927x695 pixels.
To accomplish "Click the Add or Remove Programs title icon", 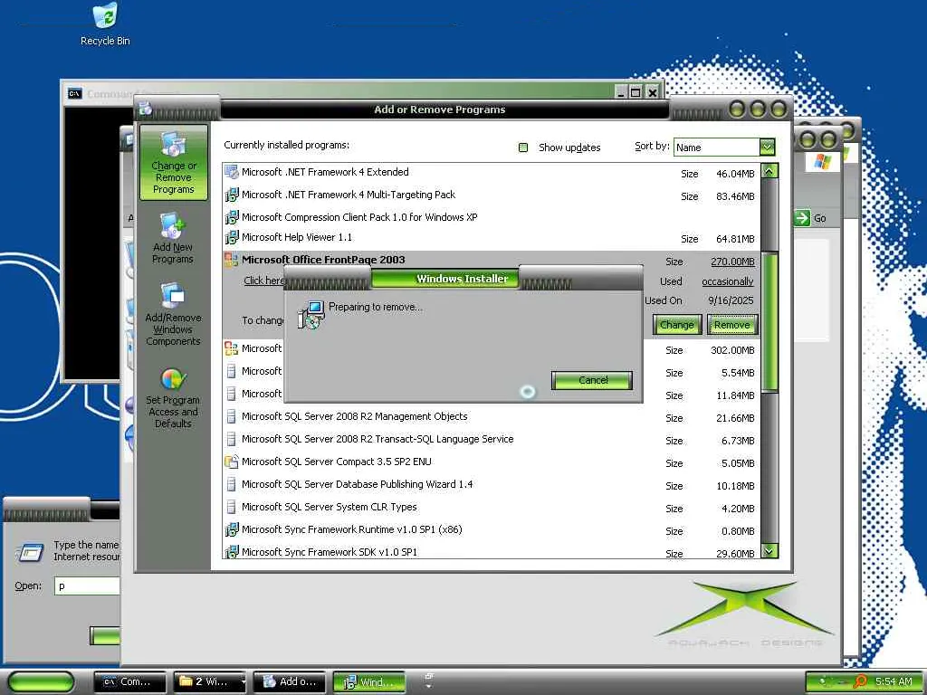I will point(146,109).
